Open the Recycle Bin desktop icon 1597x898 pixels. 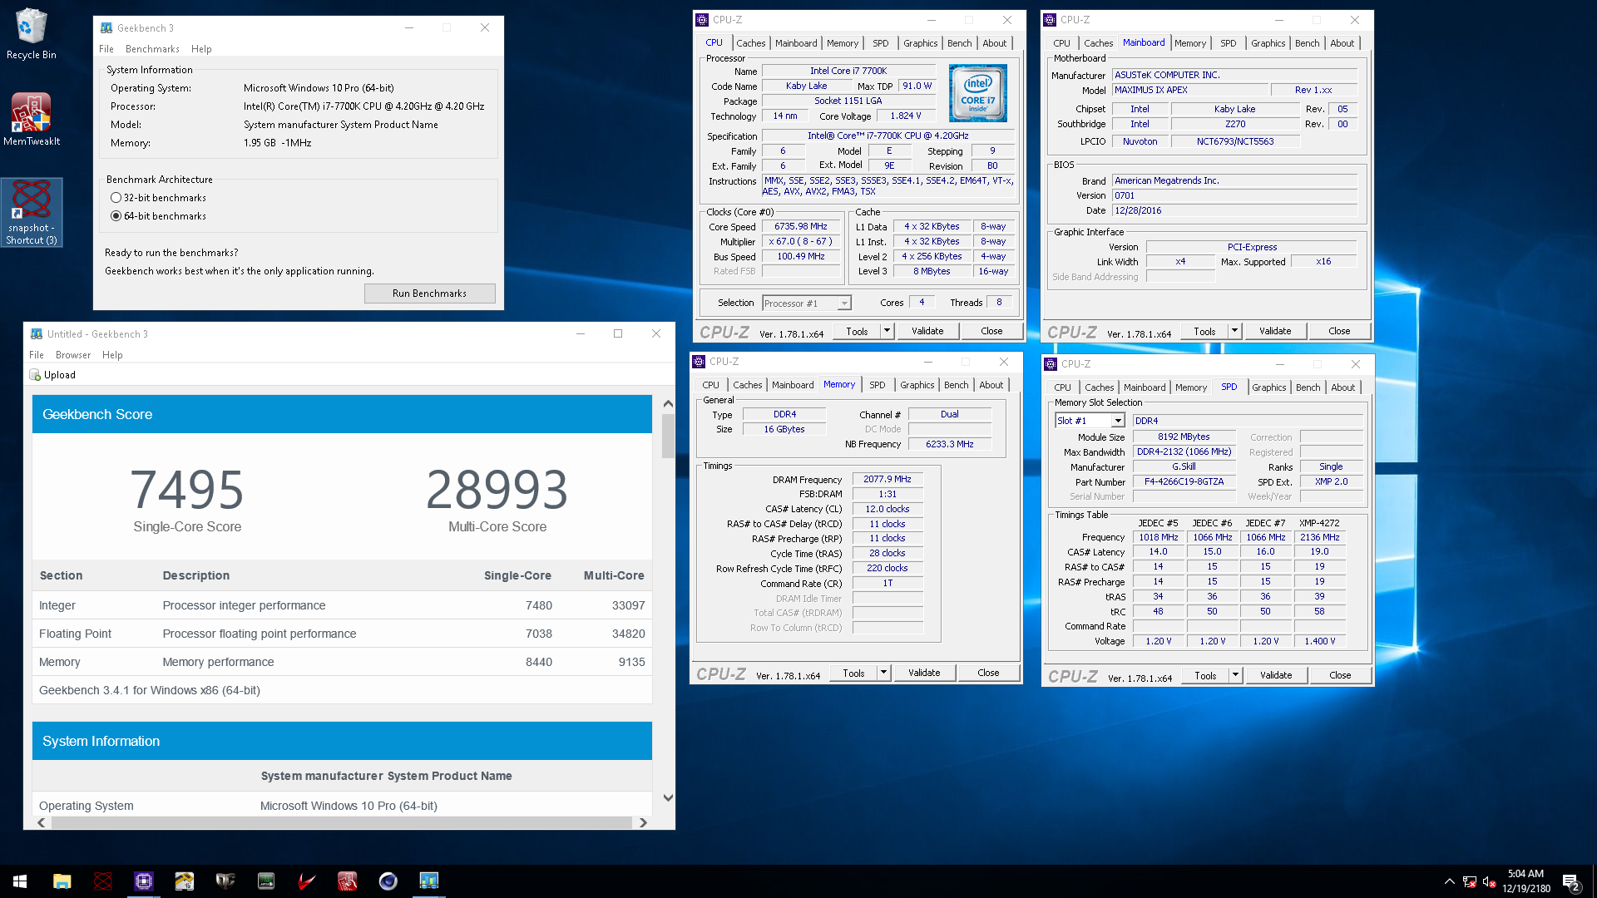(x=32, y=34)
